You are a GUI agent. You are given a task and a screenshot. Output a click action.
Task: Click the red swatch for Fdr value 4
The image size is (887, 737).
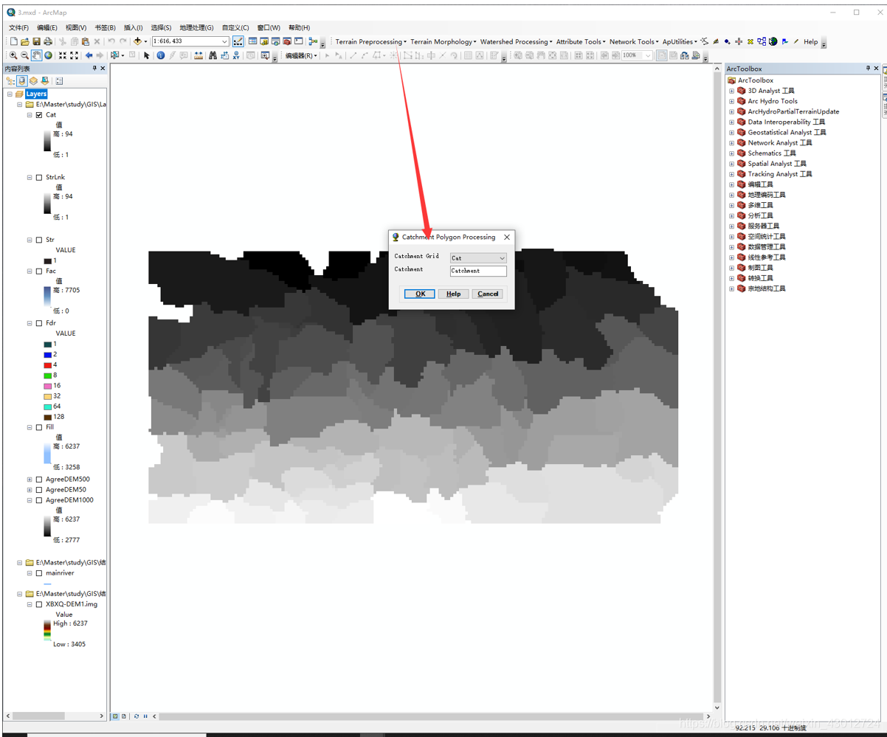coord(48,365)
